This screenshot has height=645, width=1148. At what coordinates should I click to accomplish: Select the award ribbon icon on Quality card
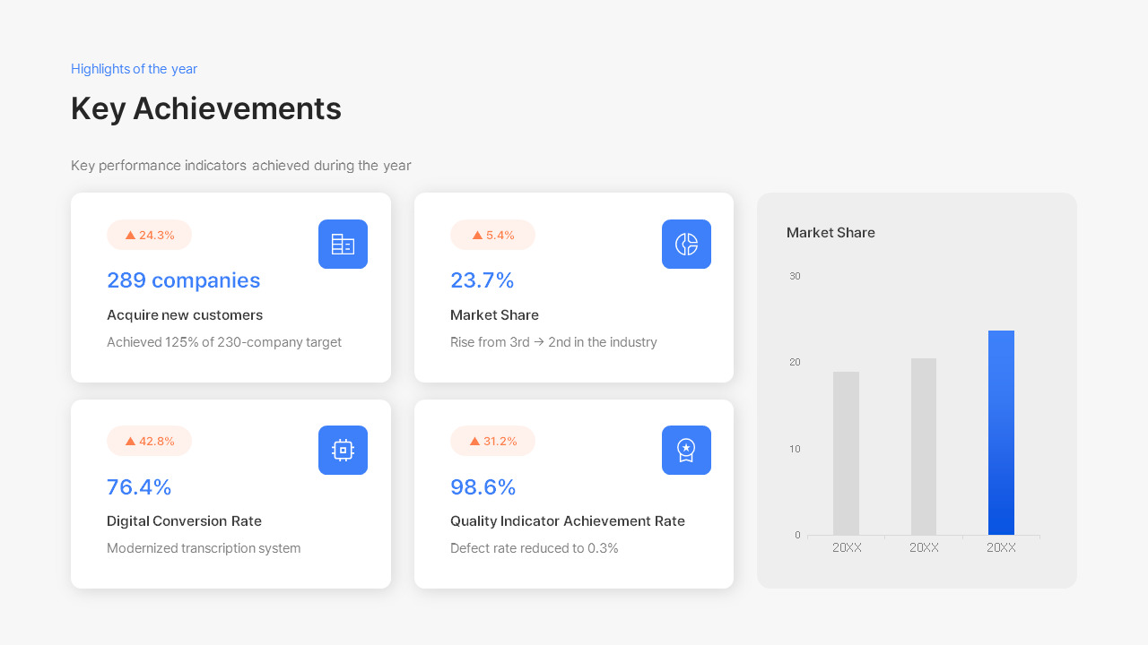coord(686,450)
